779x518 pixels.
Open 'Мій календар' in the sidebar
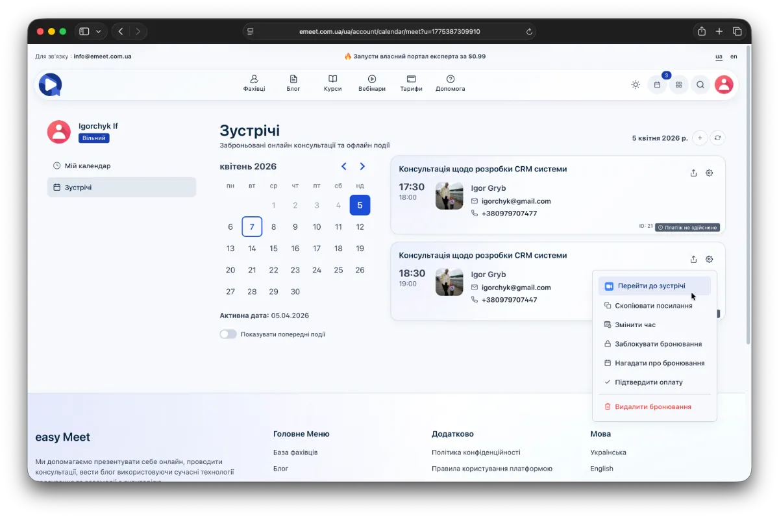(x=87, y=166)
